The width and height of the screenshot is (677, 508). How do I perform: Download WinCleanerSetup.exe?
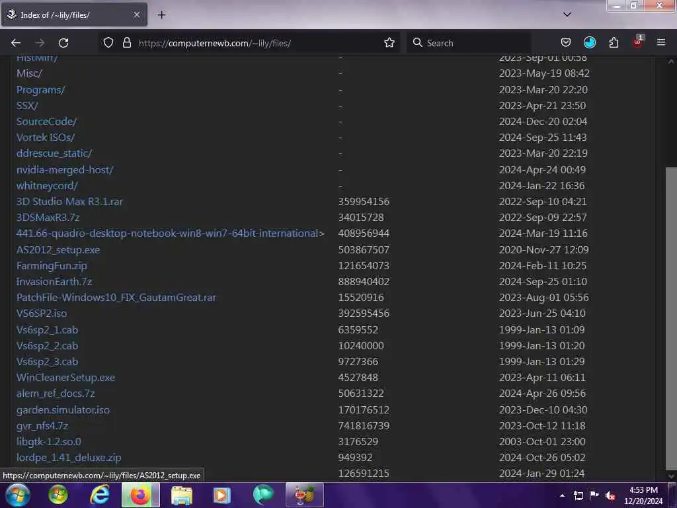coord(65,378)
